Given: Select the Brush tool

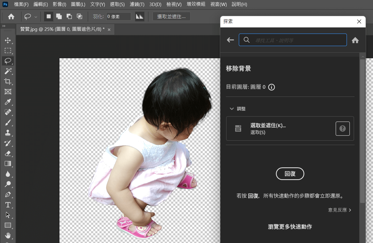Looking at the screenshot, I should point(8,123).
